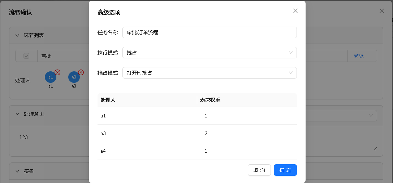Toggle the 审批 checkbox
Viewport: 393px width, 183px height.
click(x=26, y=56)
